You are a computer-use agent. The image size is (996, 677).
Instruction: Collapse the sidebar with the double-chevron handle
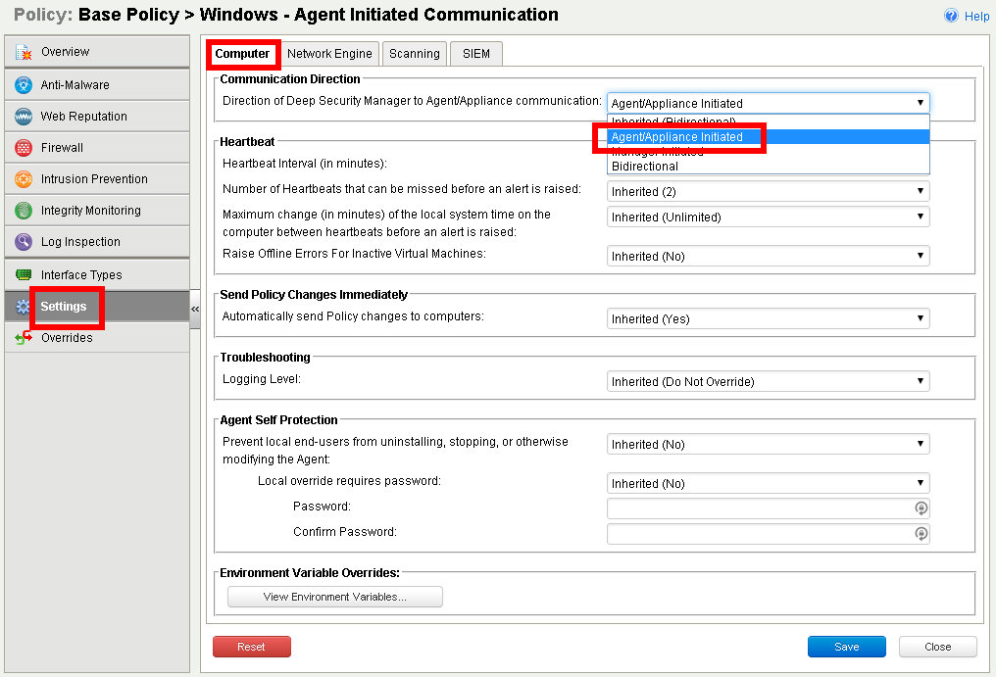tap(195, 310)
